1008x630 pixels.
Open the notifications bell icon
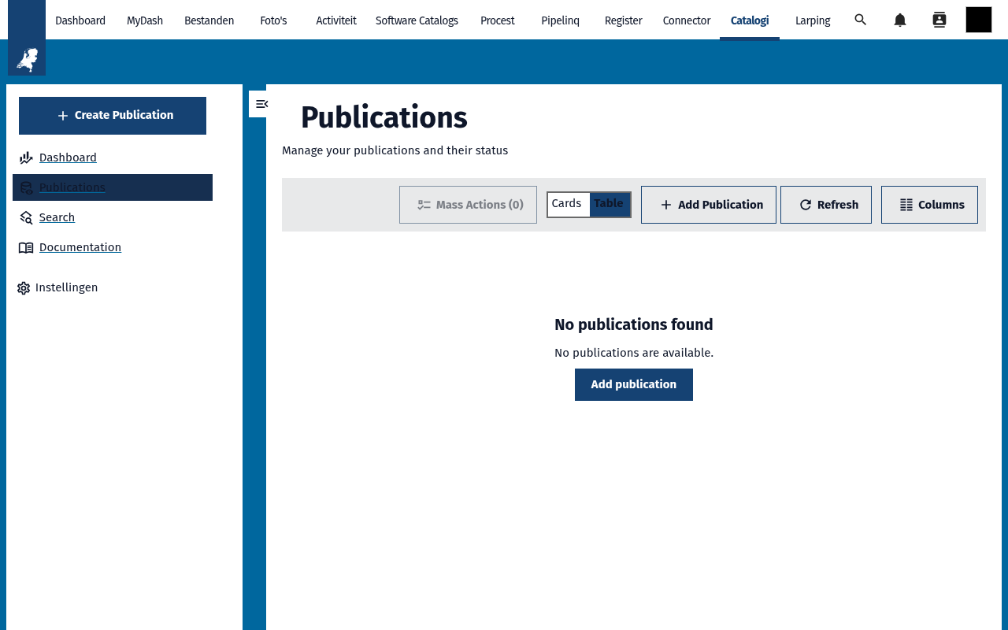900,20
